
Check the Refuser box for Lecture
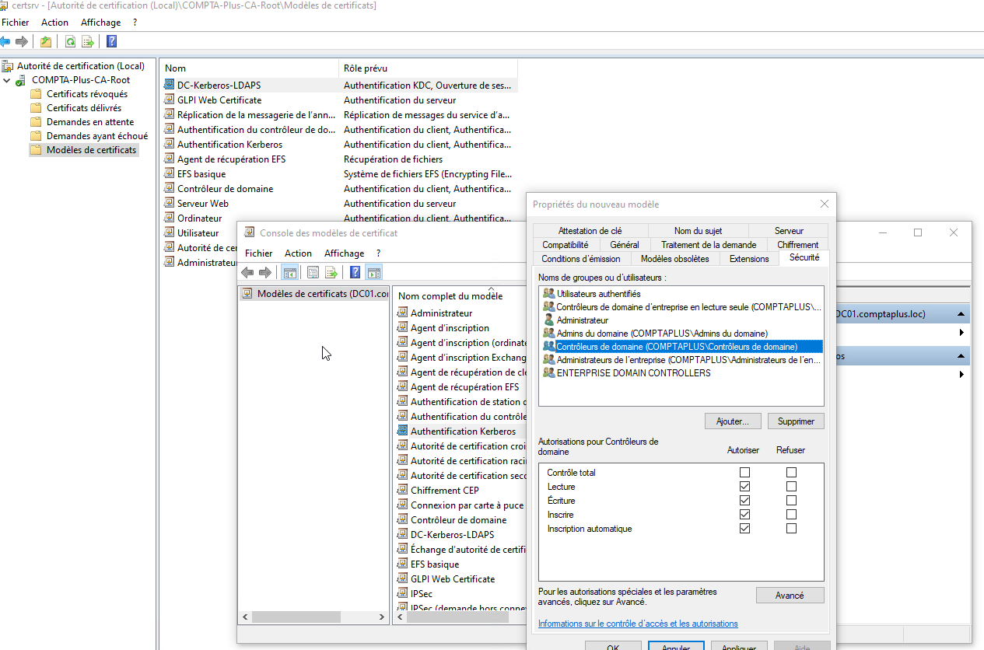[791, 487]
